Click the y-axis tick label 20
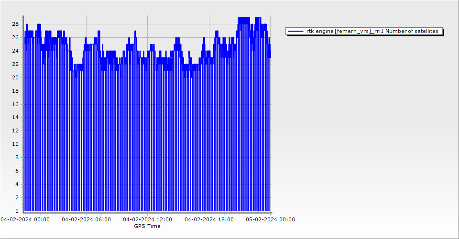The image size is (459, 239). (x=15, y=77)
